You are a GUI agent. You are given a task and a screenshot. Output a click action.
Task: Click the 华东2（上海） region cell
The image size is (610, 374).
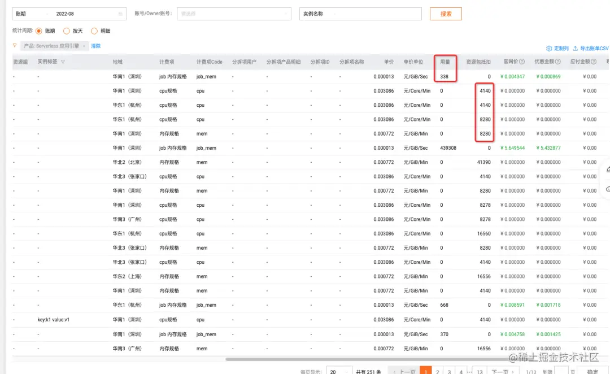click(127, 276)
